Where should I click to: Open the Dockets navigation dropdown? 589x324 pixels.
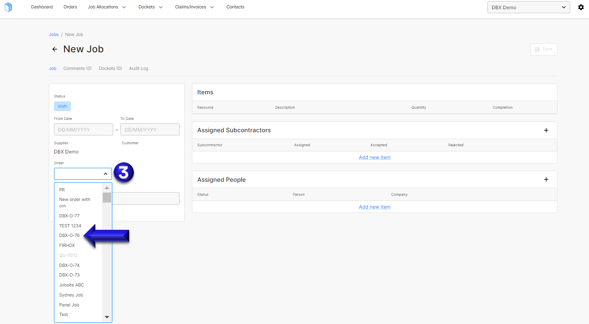[x=150, y=7]
